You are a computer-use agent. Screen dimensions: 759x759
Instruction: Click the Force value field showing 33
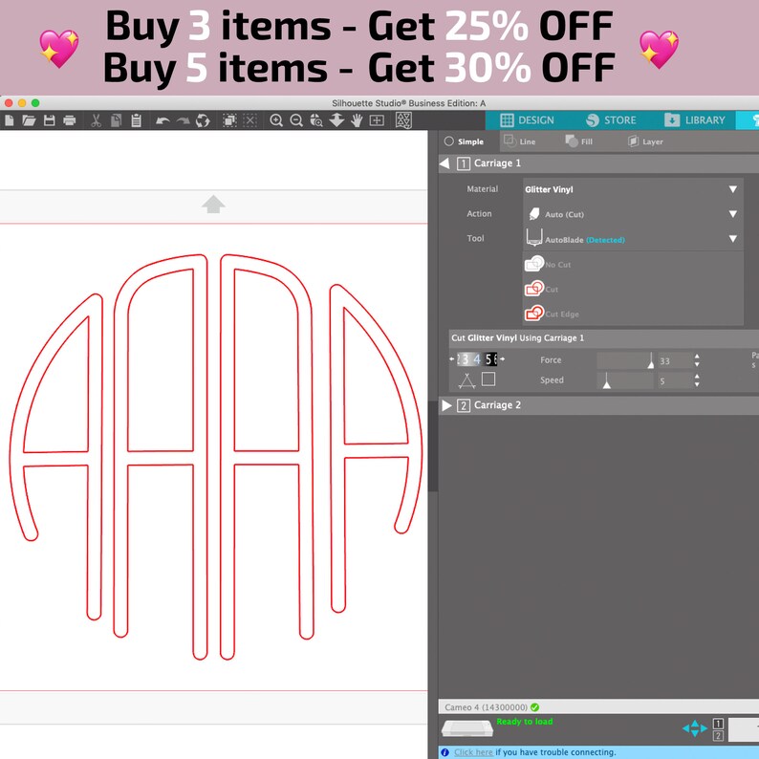[x=675, y=360]
